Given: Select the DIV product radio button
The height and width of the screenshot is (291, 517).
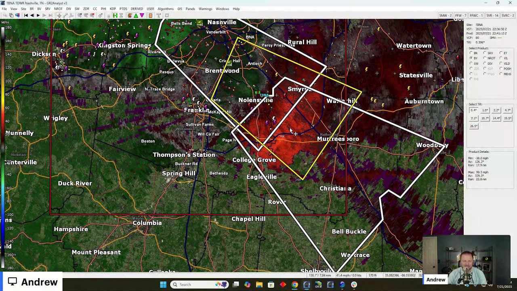Looking at the screenshot, I should [x=485, y=63].
